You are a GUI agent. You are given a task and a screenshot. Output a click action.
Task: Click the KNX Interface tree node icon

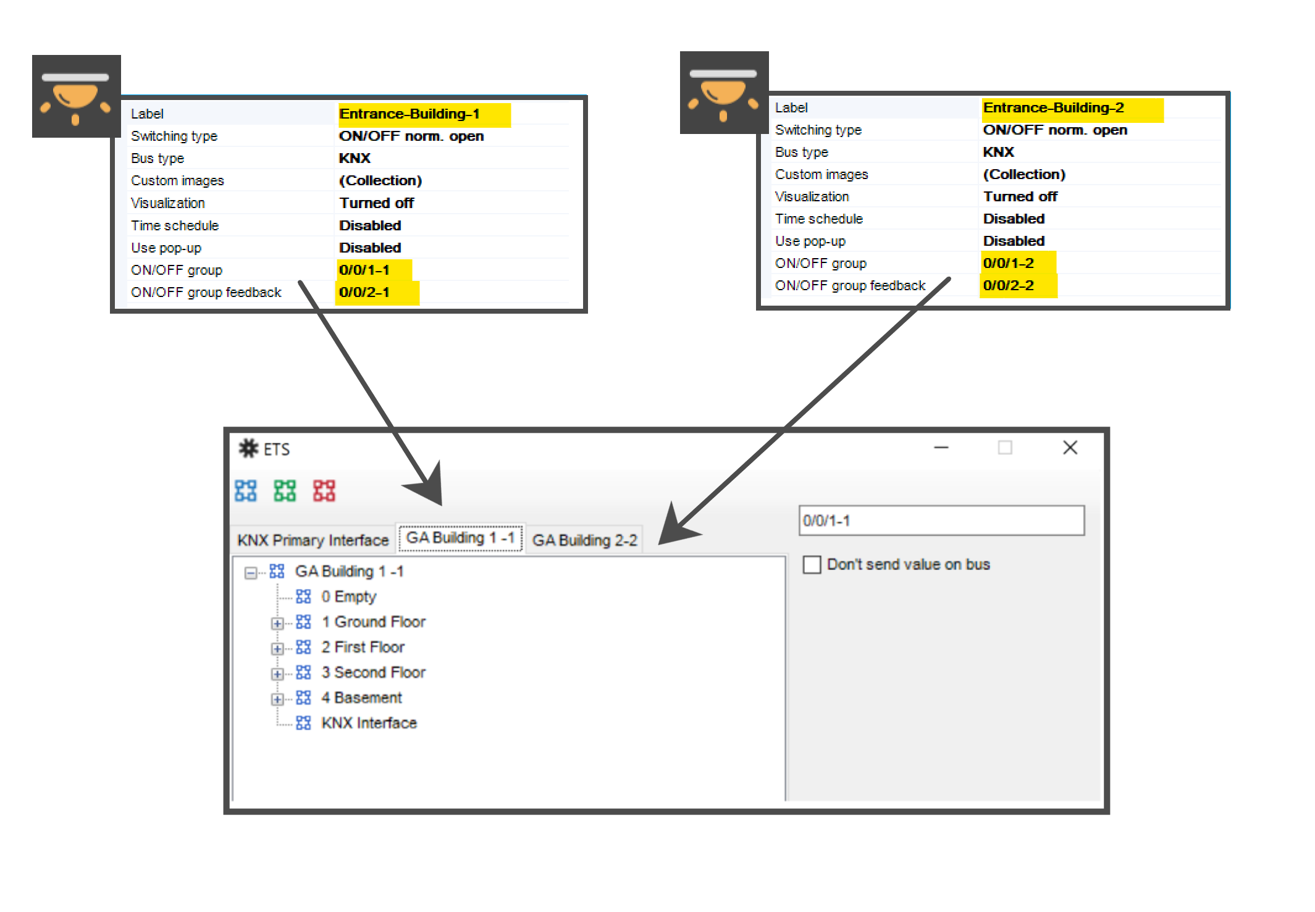coord(303,723)
